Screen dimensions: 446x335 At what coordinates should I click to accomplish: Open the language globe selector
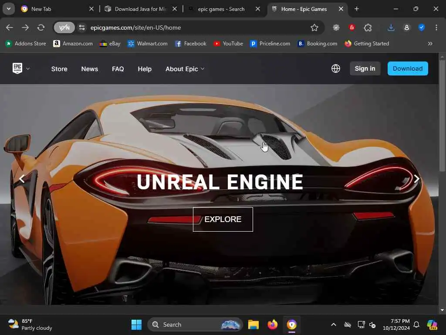(336, 68)
